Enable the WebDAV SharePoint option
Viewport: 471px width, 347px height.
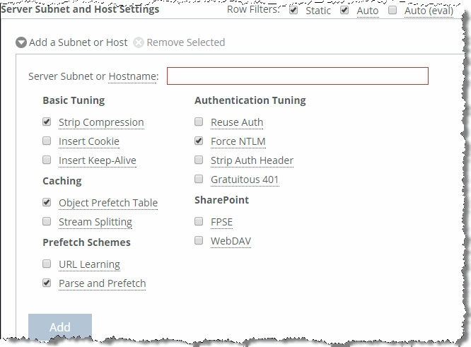199,240
